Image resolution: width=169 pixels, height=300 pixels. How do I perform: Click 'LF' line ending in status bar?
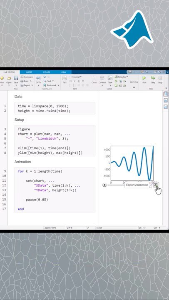(x=88, y=228)
